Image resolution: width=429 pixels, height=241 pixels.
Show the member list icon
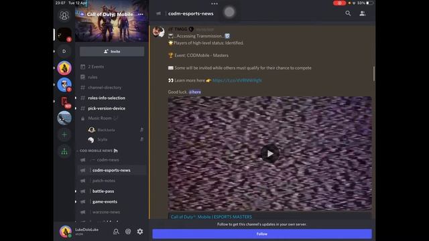[363, 13]
